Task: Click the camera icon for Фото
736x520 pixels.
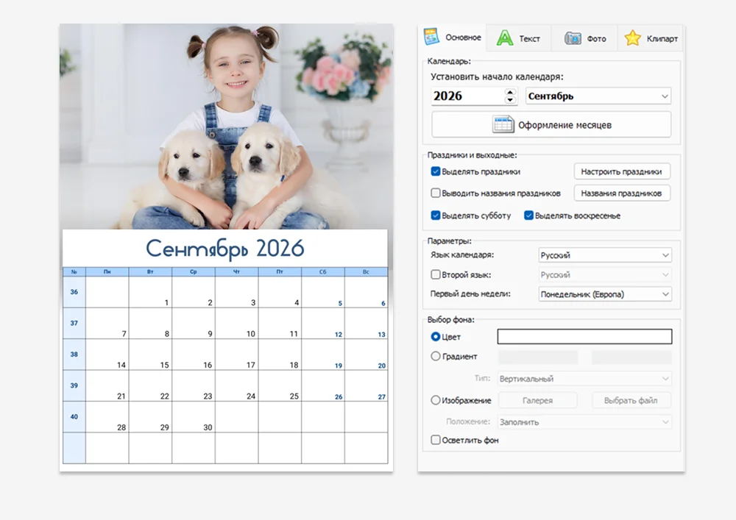Action: pos(573,38)
